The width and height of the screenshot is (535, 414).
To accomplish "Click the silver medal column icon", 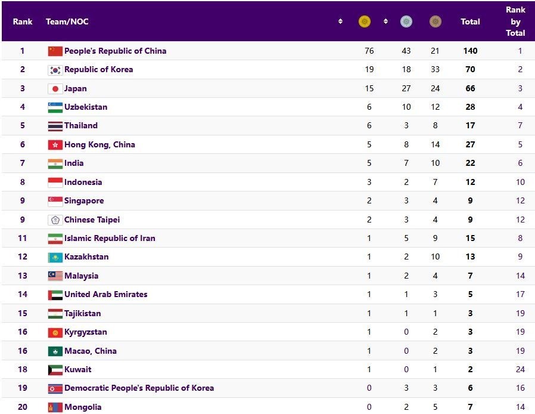I will coord(406,21).
